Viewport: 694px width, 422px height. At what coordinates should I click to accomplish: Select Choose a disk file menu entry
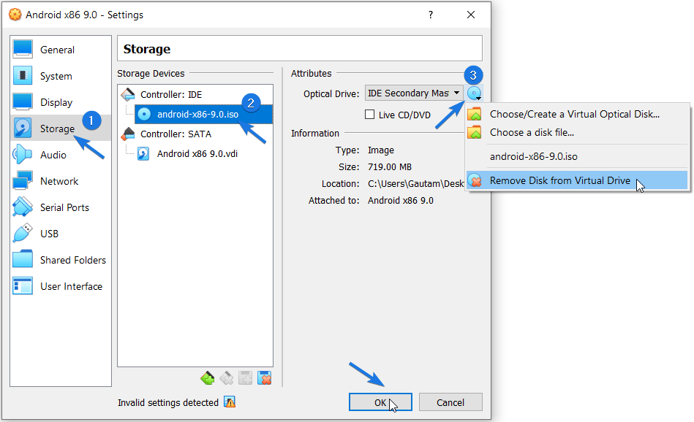(578, 133)
